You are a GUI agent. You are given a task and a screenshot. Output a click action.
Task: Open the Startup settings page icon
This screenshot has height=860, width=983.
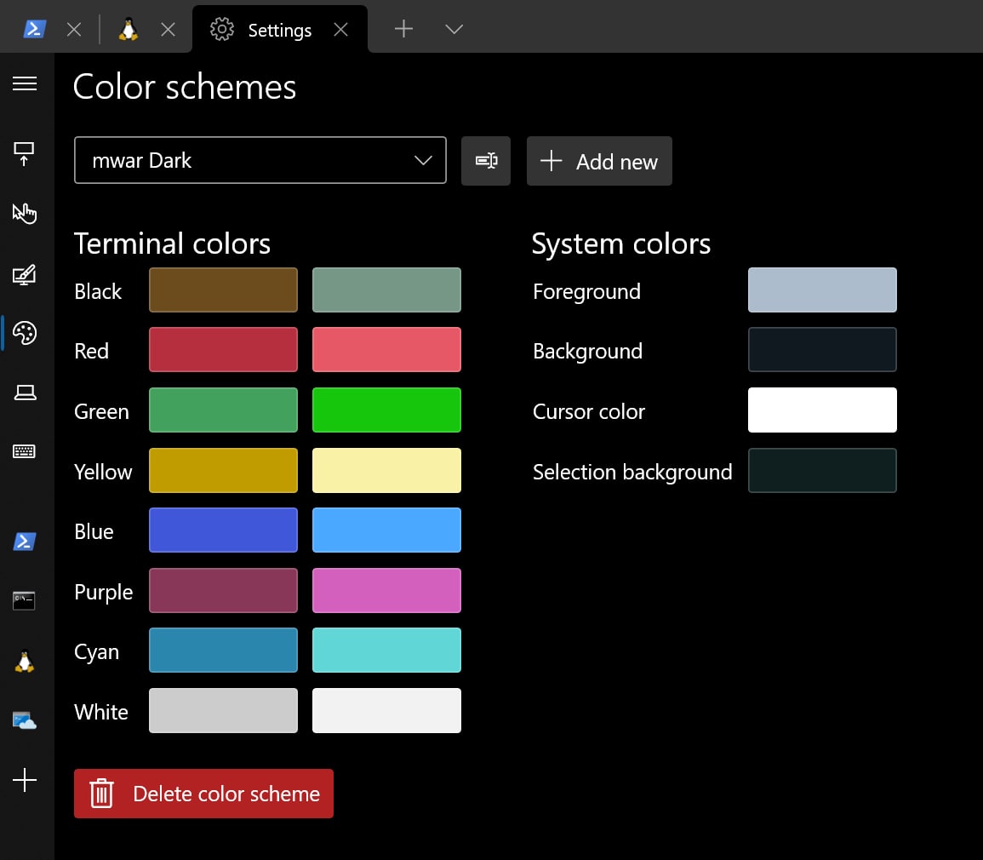pyautogui.click(x=25, y=153)
